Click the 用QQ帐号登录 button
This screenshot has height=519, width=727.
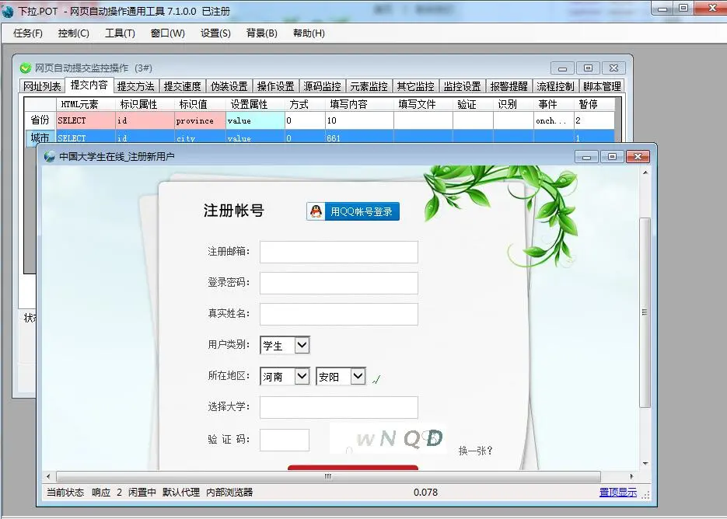(x=353, y=211)
